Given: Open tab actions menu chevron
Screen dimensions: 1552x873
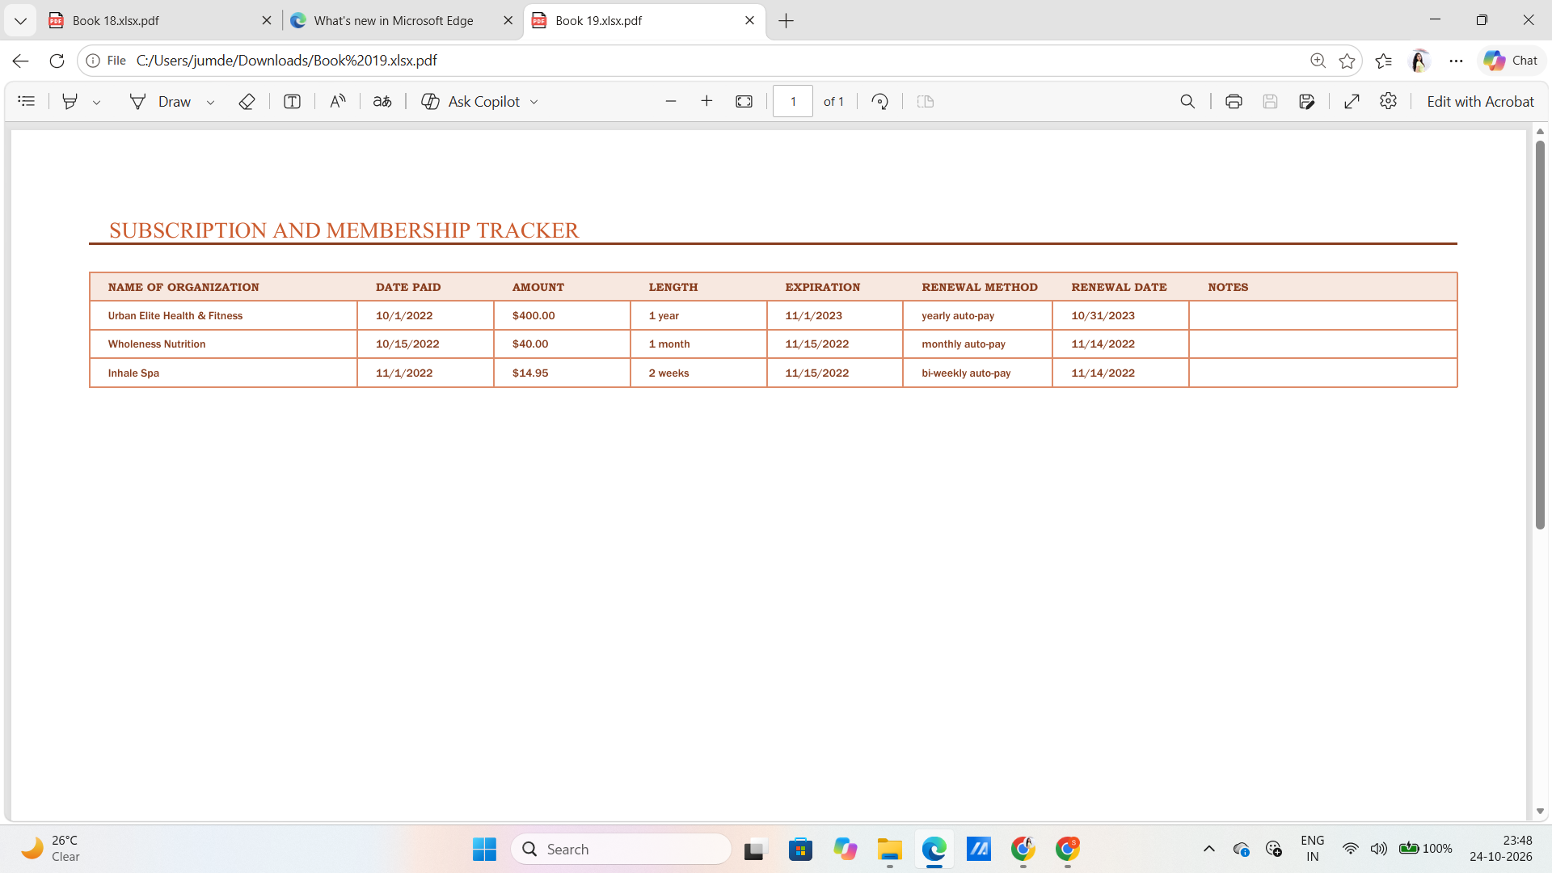Looking at the screenshot, I should pyautogui.click(x=20, y=21).
